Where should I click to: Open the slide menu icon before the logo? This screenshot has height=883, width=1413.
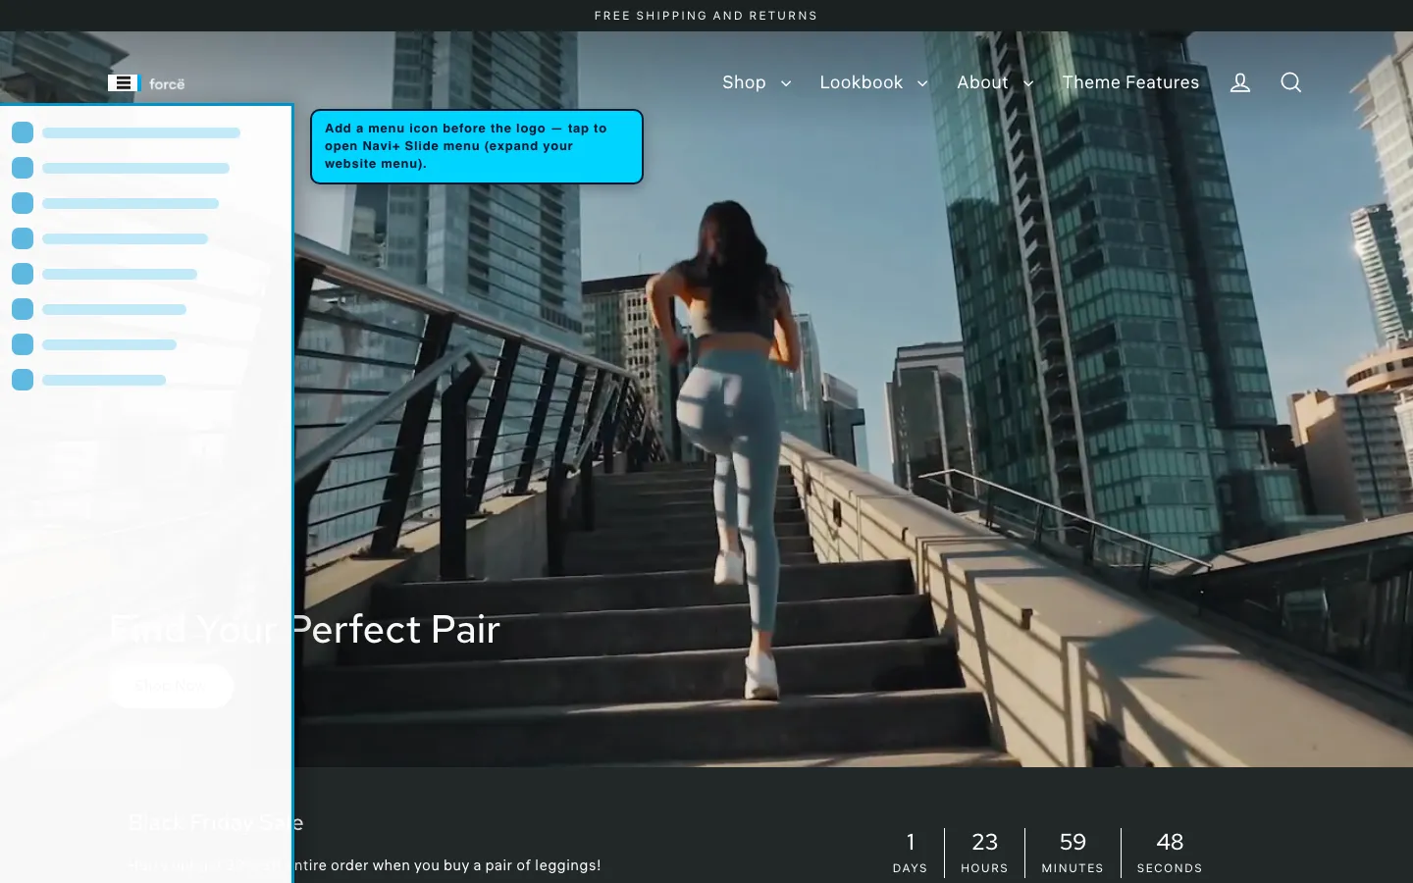coord(123,83)
